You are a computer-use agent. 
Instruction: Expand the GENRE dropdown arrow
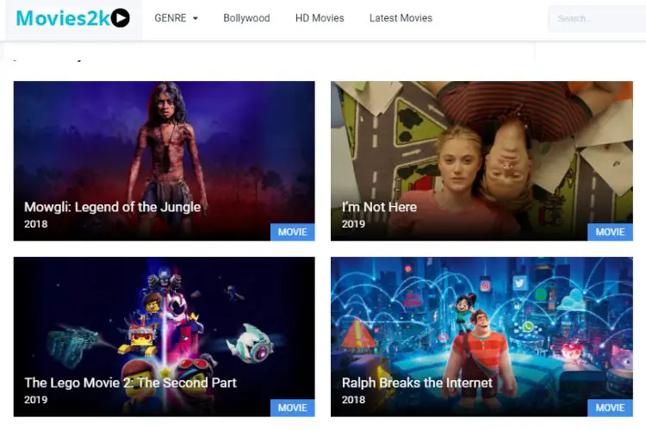pos(196,18)
